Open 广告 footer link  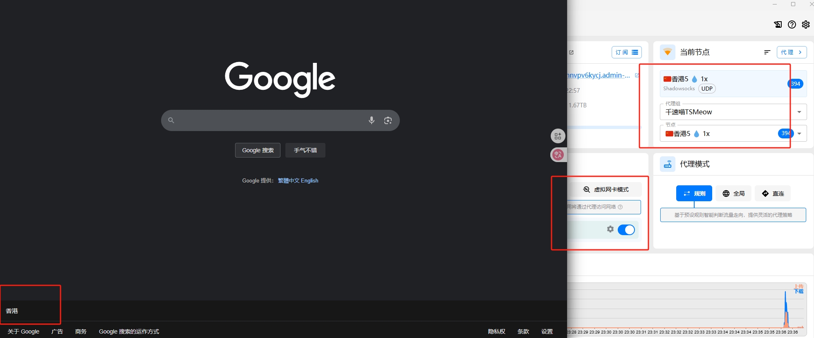click(x=57, y=331)
